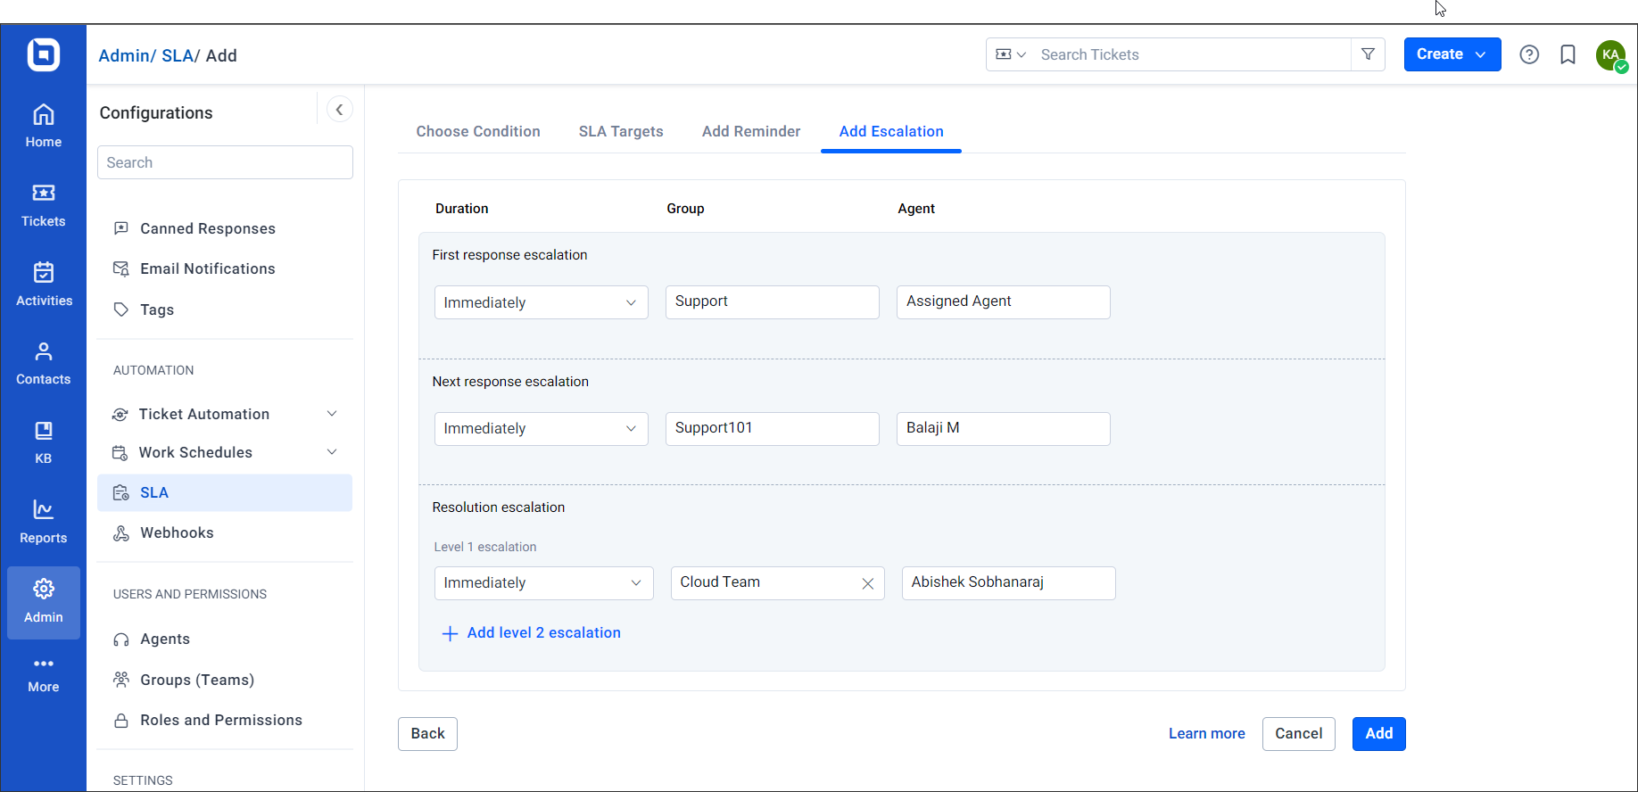Image resolution: width=1638 pixels, height=792 pixels.
Task: Click the plus icon for level 2 escalation
Action: 450,633
